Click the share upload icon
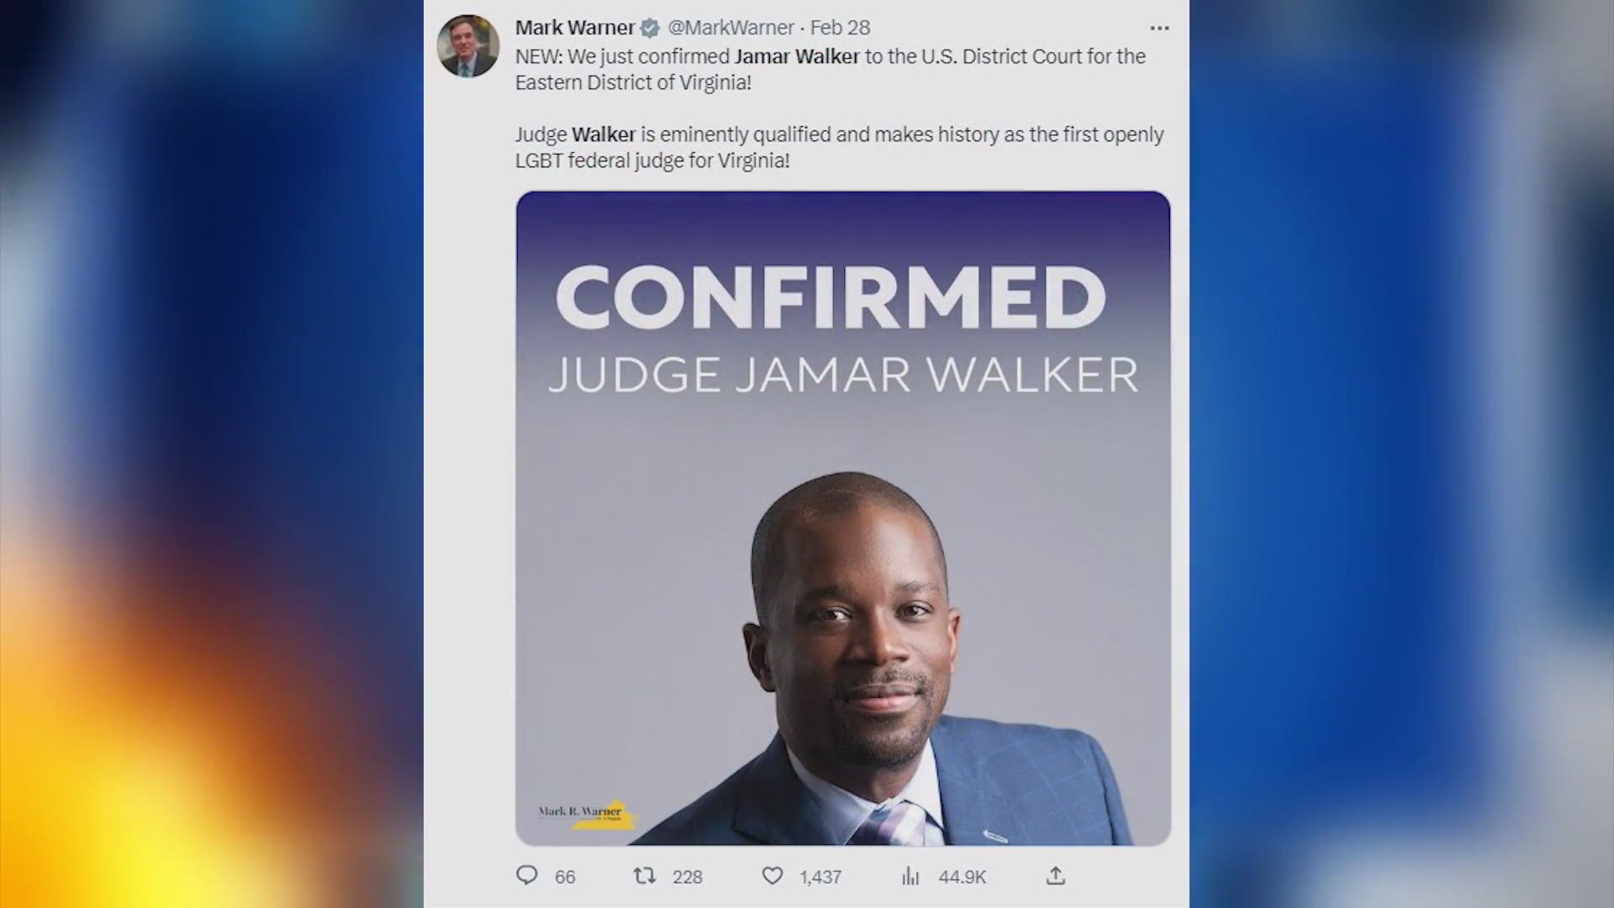The width and height of the screenshot is (1614, 908). (1056, 876)
